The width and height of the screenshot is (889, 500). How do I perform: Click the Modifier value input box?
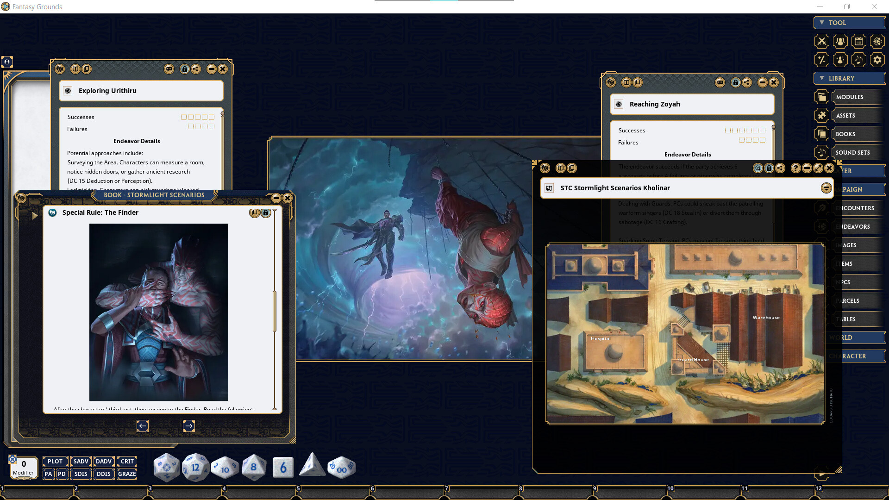point(24,464)
